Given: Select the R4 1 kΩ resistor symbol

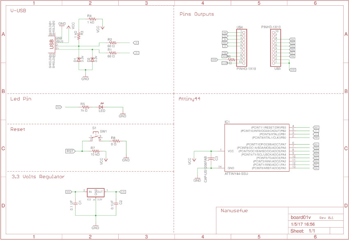Looking at the screenshot, I should click(x=93, y=19).
